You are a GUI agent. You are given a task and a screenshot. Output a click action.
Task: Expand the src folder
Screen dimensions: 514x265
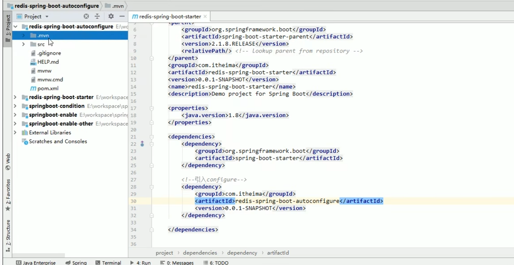23,44
